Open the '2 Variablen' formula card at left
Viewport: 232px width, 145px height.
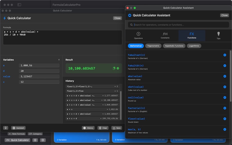(81, 137)
